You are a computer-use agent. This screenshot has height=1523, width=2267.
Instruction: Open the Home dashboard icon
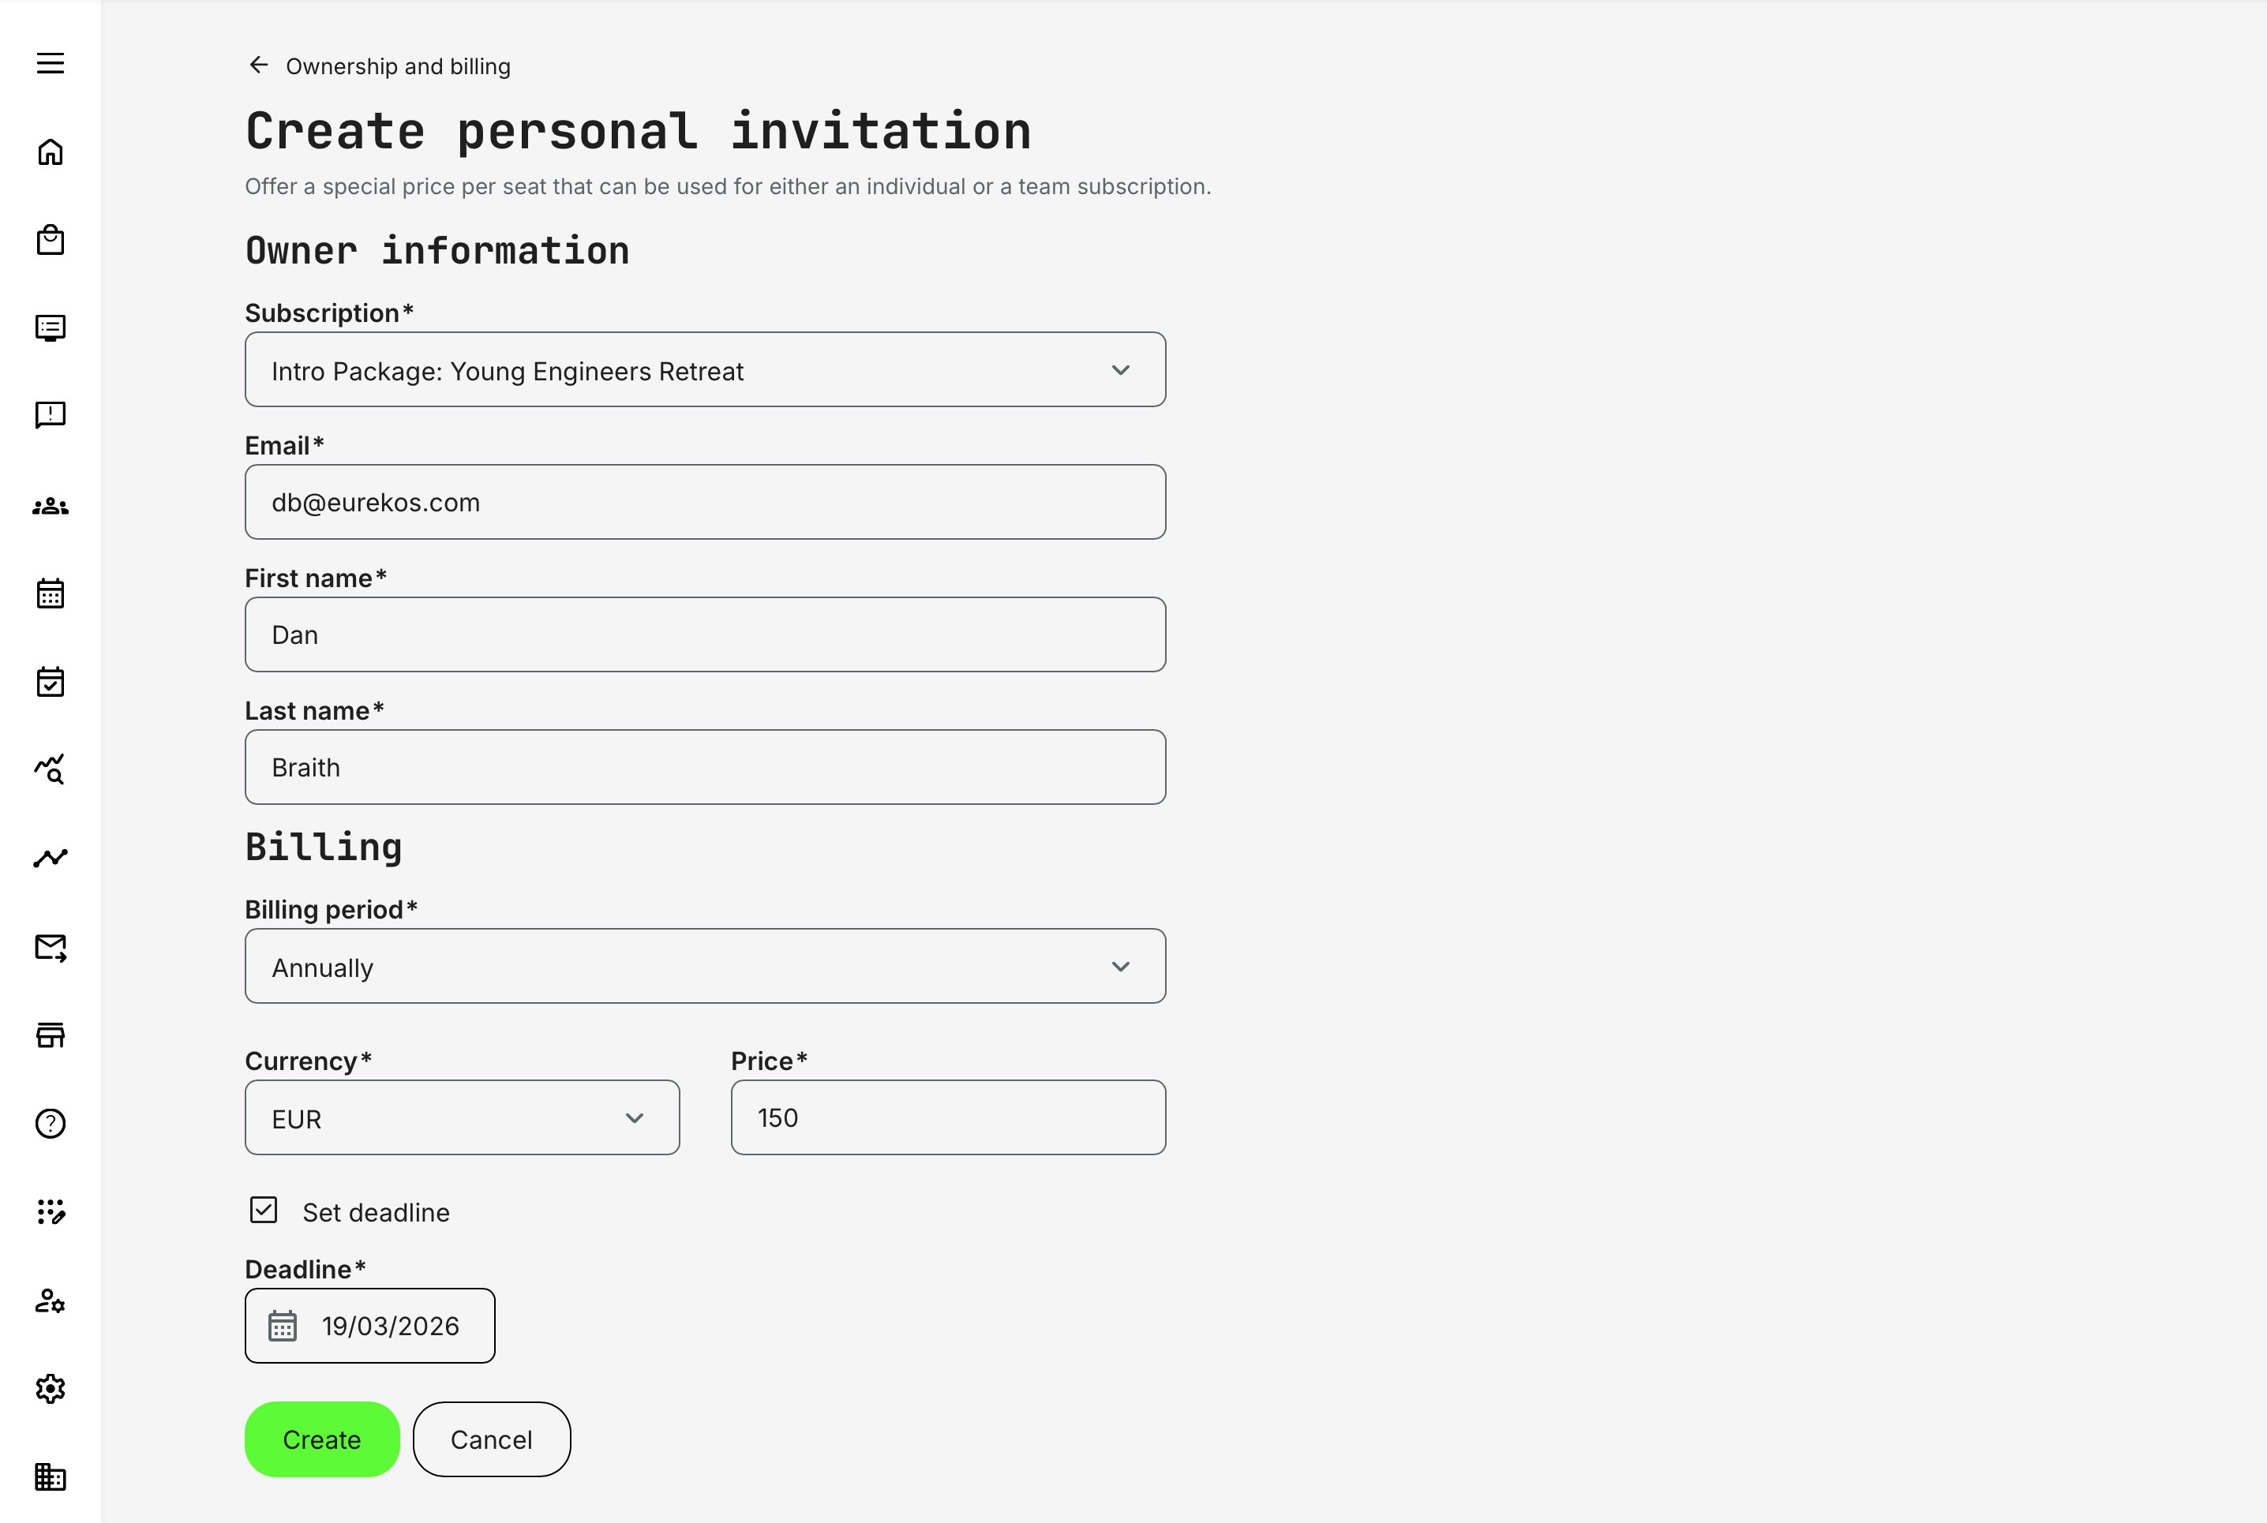[x=50, y=152]
